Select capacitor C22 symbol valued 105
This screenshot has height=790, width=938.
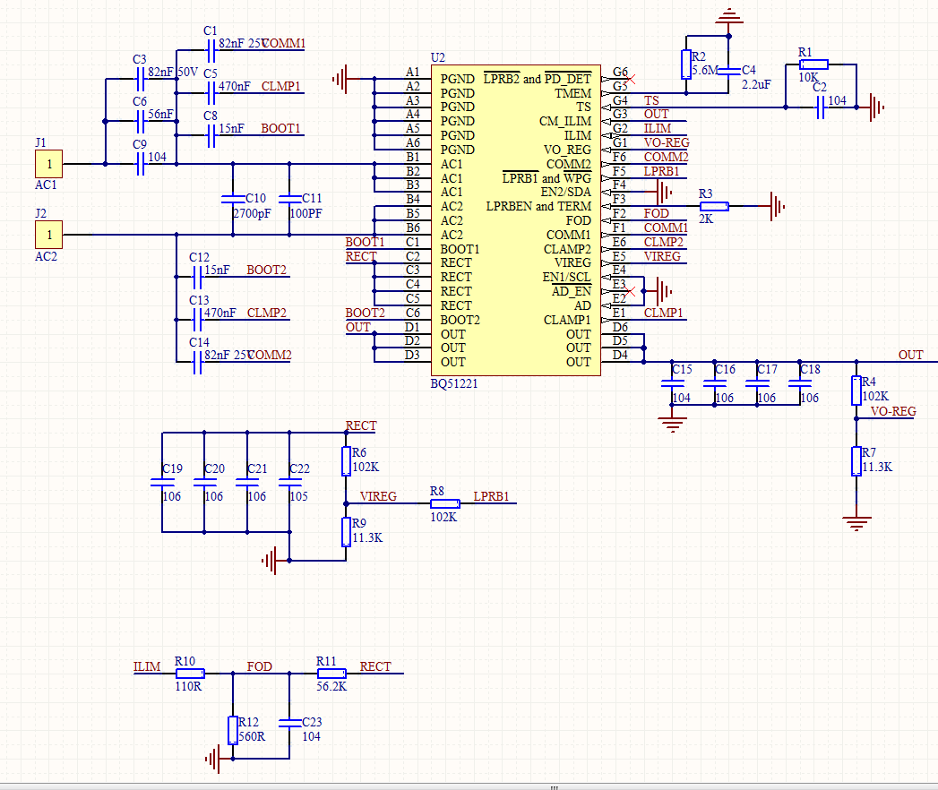[x=289, y=482]
